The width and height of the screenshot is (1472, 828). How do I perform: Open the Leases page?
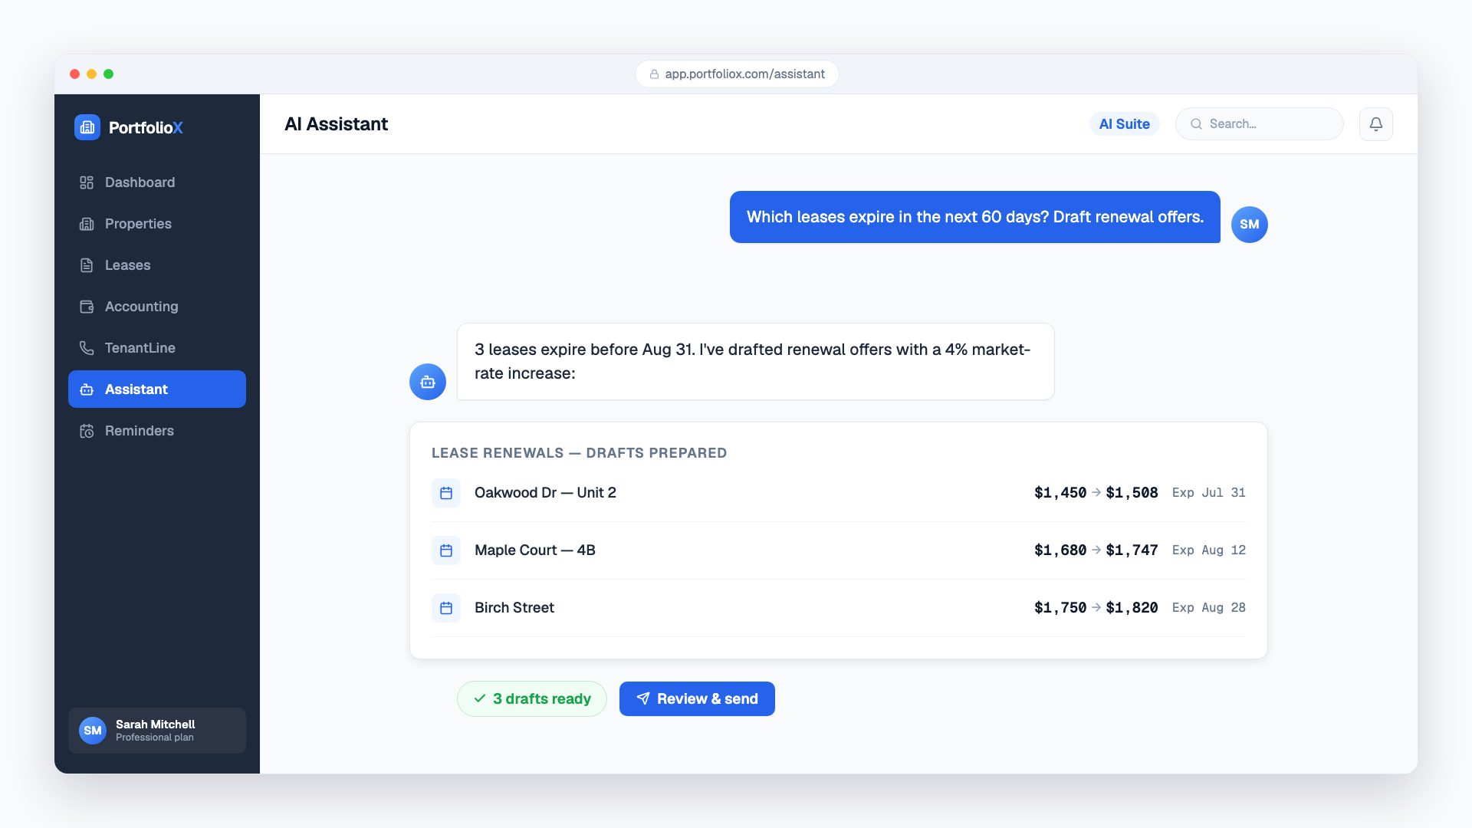(157, 265)
